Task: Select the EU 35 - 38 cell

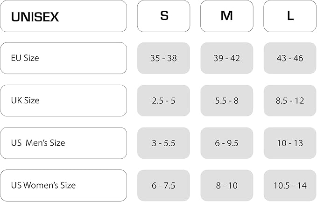Action: (163, 58)
